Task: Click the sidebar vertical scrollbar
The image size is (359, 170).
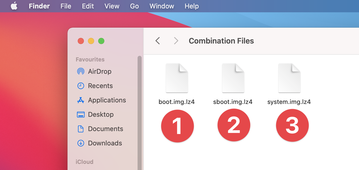Action: [139, 113]
